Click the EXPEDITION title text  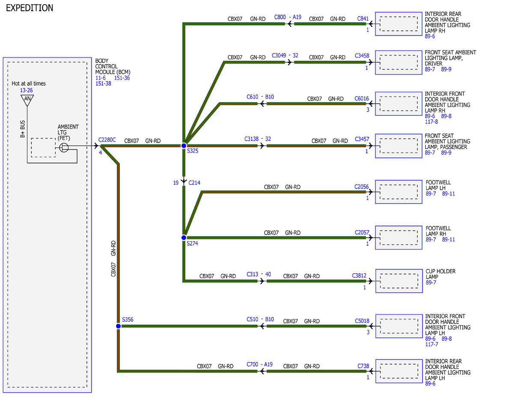[x=30, y=8]
